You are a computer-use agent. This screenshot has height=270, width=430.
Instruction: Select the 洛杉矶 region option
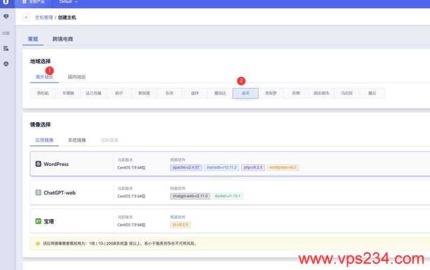(x=42, y=93)
